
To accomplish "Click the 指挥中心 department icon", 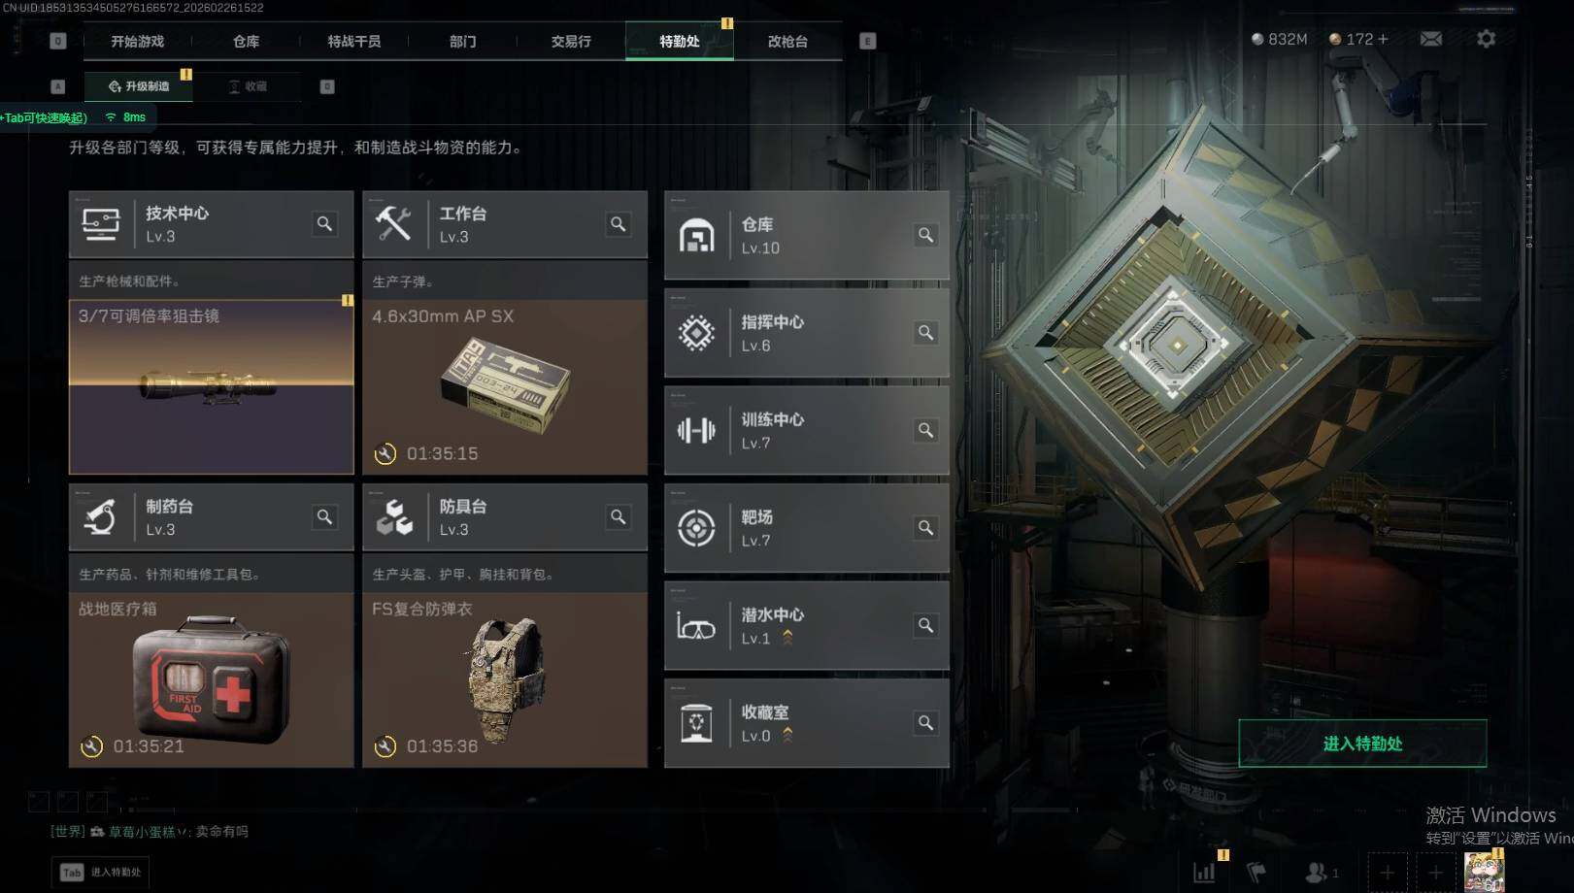I will pyautogui.click(x=696, y=333).
